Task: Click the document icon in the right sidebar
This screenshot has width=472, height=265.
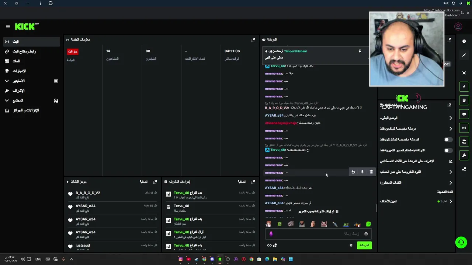Action: [x=464, y=100]
